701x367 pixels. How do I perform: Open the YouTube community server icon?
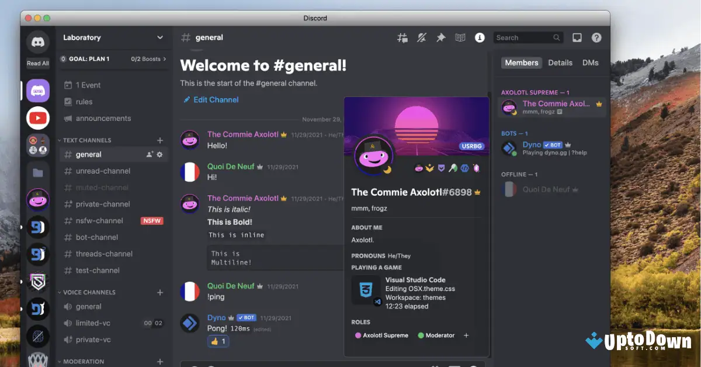click(x=37, y=118)
